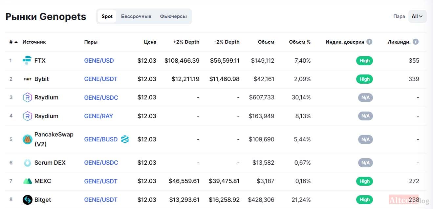Viewport: 433px width, 209px height.
Task: Click the MEXC source name
Action: pyautogui.click(x=43, y=181)
